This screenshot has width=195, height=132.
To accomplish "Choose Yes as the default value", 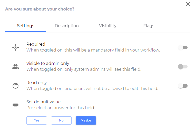I will point(37,120).
